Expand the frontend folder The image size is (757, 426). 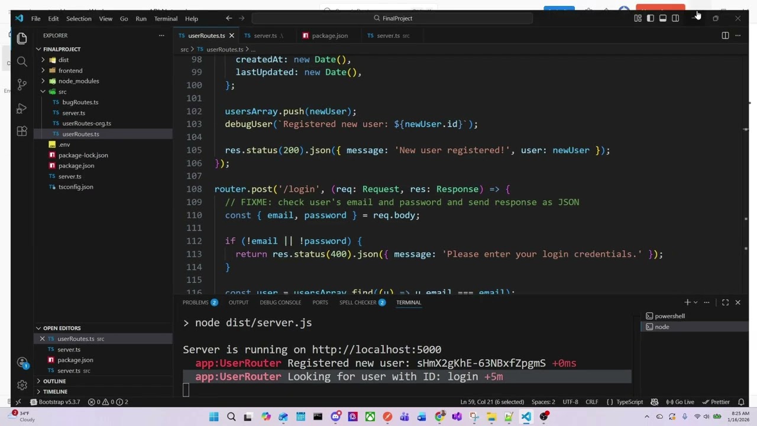click(x=70, y=70)
